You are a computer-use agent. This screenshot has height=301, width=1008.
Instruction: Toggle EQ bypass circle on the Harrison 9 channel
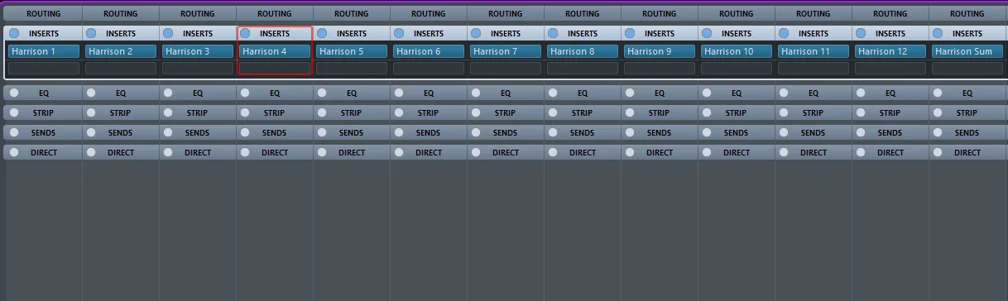point(630,93)
